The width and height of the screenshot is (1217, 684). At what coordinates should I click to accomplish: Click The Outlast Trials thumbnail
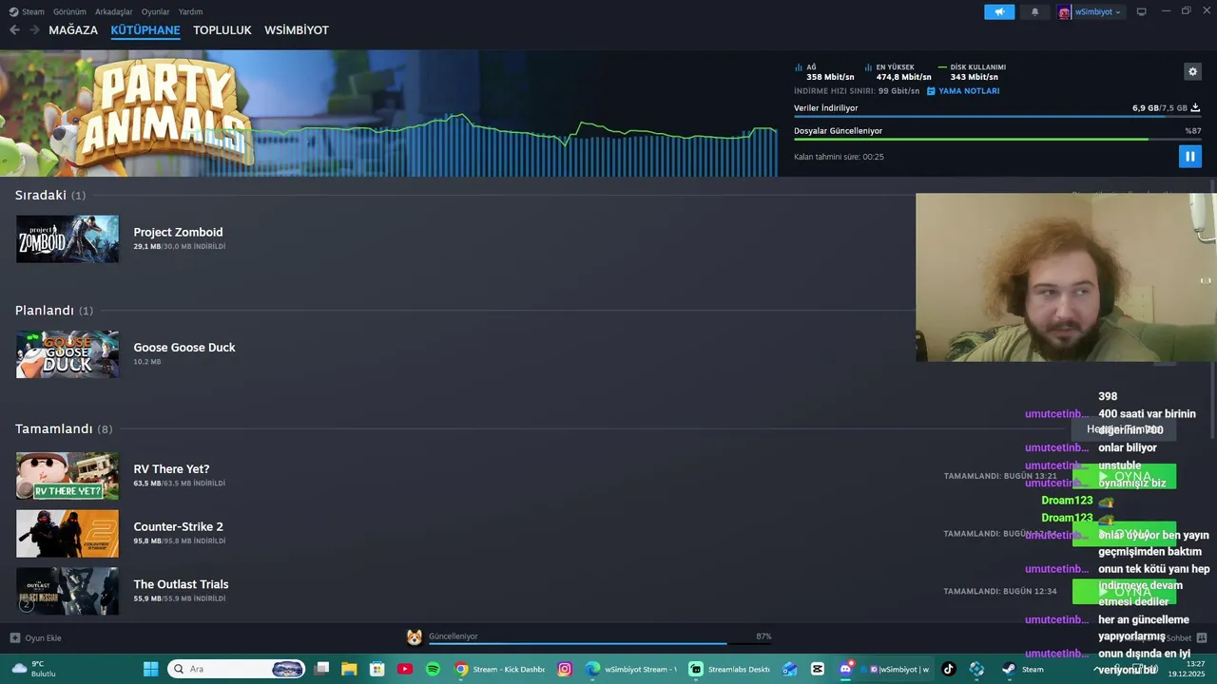(x=68, y=591)
